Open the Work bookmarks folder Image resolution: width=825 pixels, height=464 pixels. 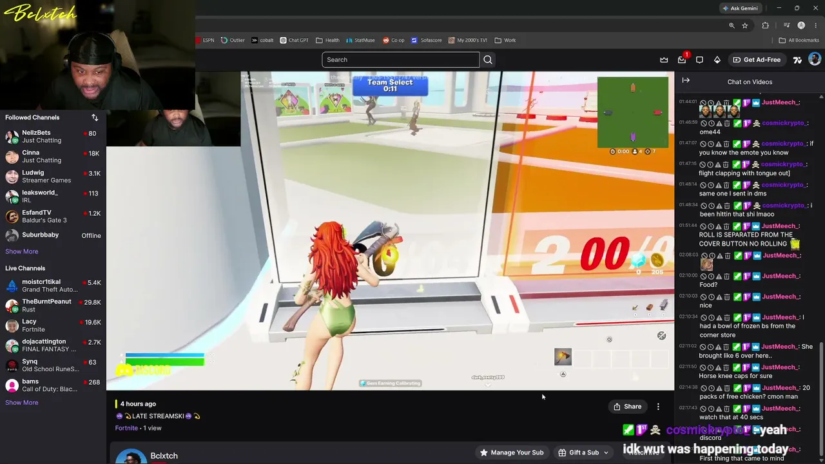pos(505,40)
